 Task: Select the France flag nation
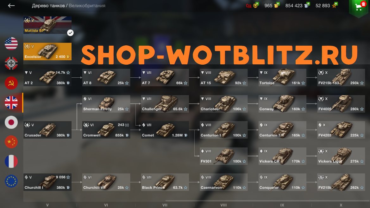pyautogui.click(x=11, y=161)
